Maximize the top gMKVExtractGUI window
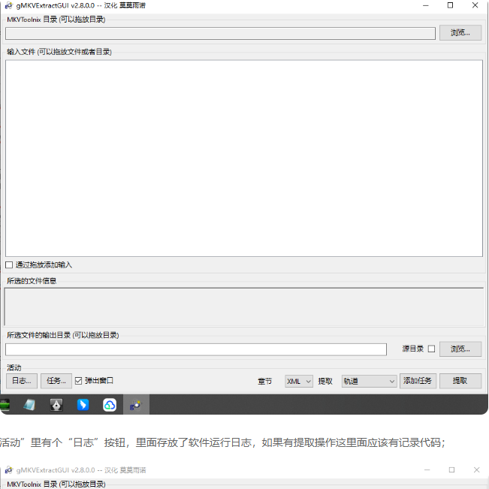This screenshot has width=489, height=489. tap(451, 5)
